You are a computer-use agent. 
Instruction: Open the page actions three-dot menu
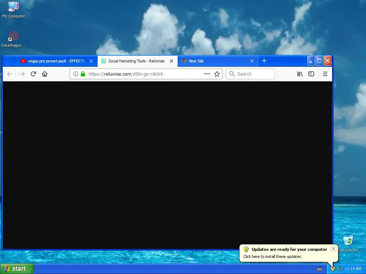(207, 74)
